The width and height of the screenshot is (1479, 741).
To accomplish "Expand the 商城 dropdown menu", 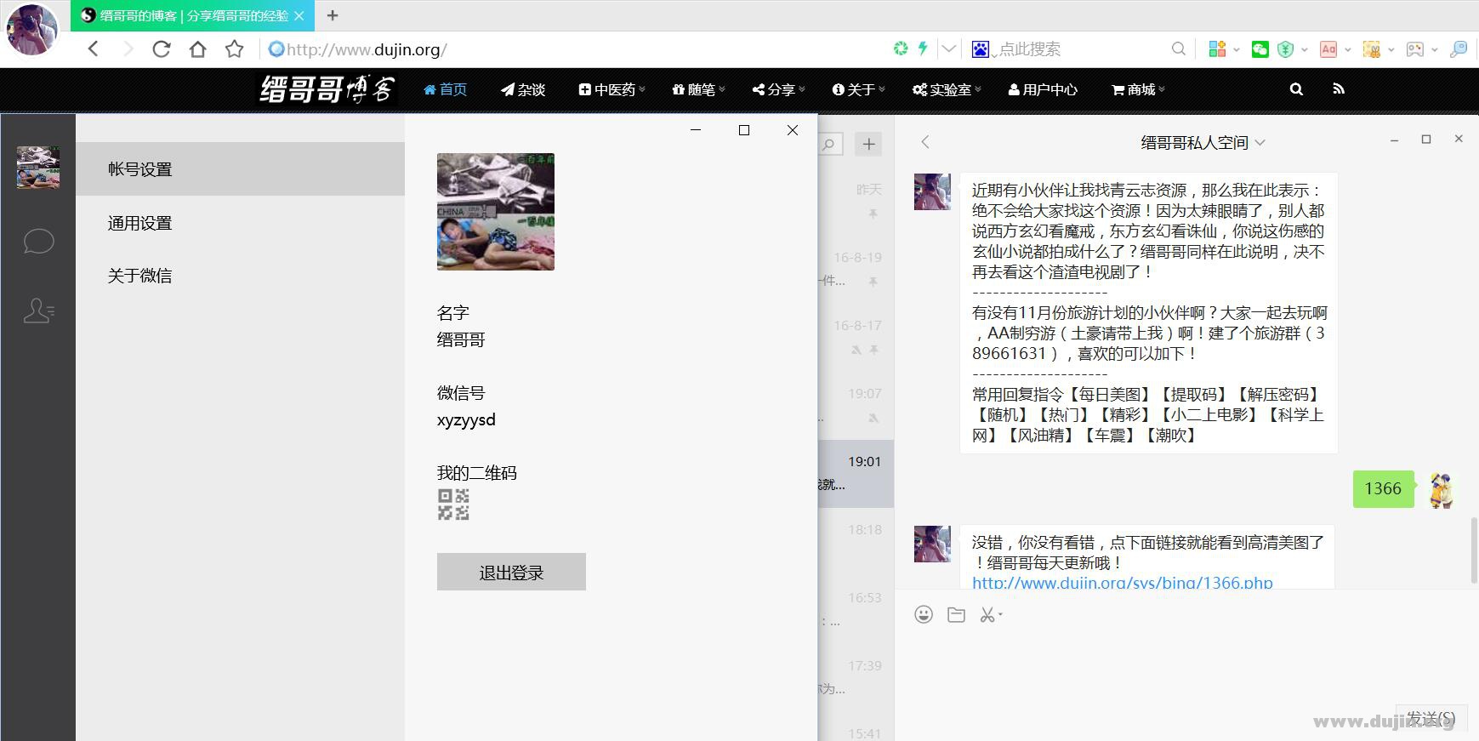I will [1138, 89].
